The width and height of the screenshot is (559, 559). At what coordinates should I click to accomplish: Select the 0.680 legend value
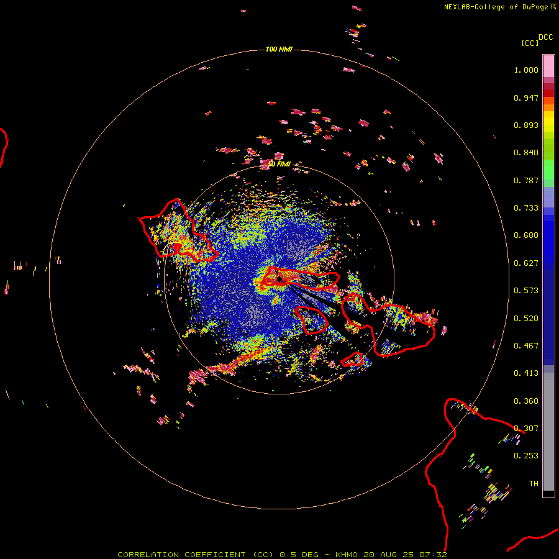[526, 235]
